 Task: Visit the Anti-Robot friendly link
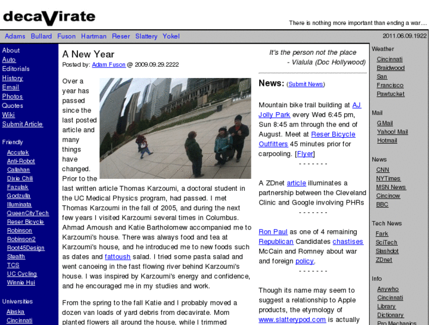click(21, 161)
